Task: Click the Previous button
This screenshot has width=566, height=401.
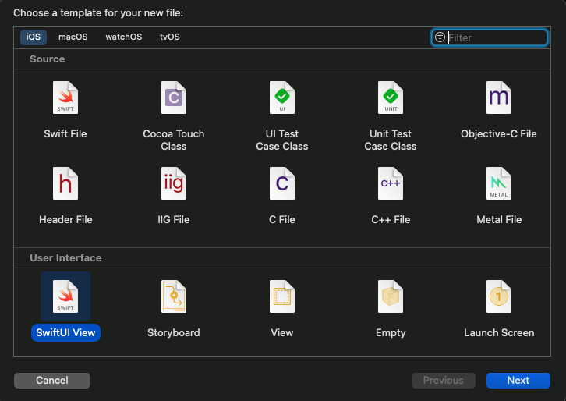Action: 444,381
